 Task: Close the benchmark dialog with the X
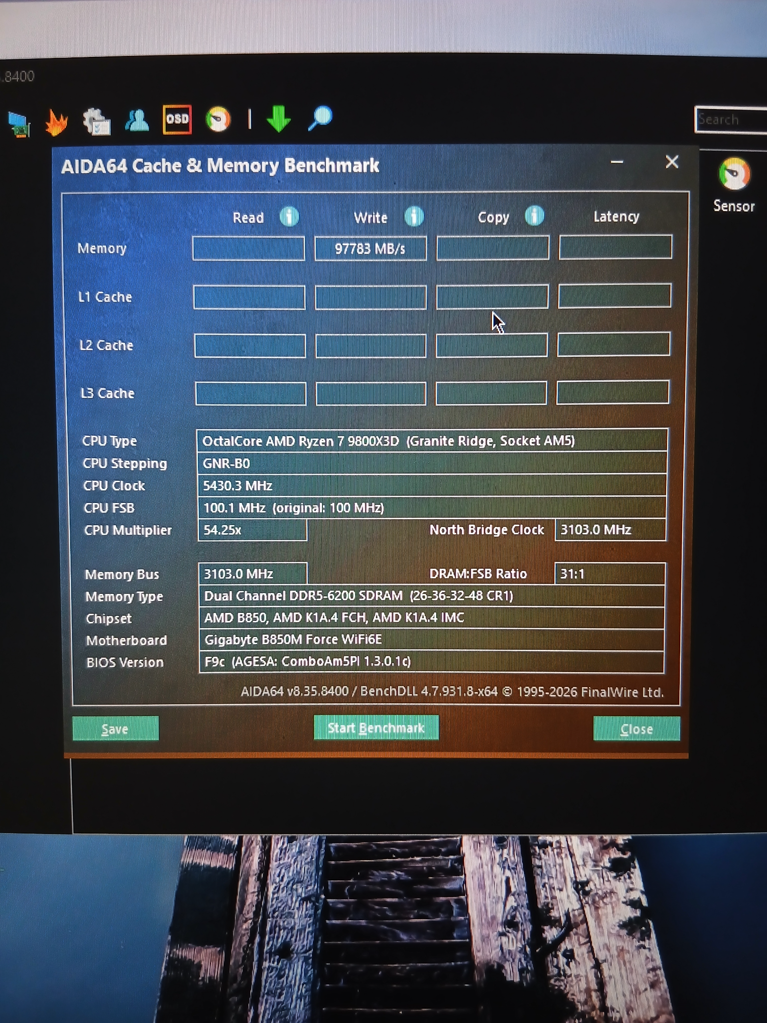(672, 162)
